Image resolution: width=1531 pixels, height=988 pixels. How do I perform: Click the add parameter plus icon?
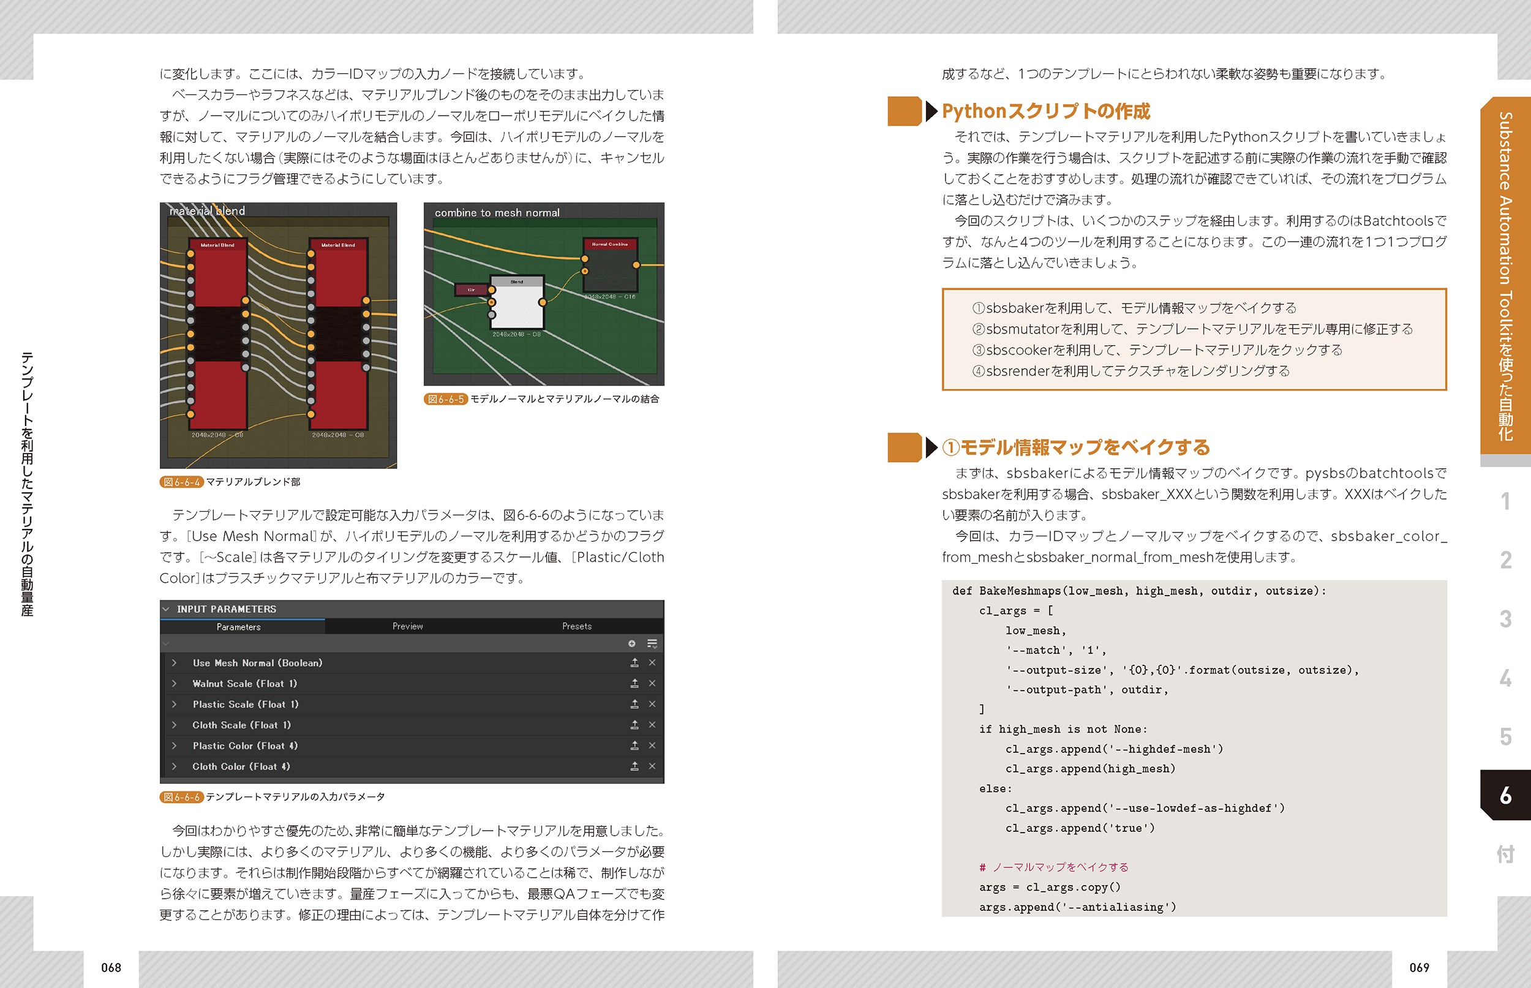point(631,643)
